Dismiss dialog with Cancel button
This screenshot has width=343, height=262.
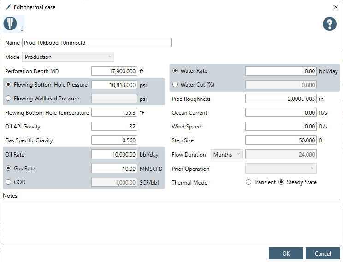click(323, 253)
